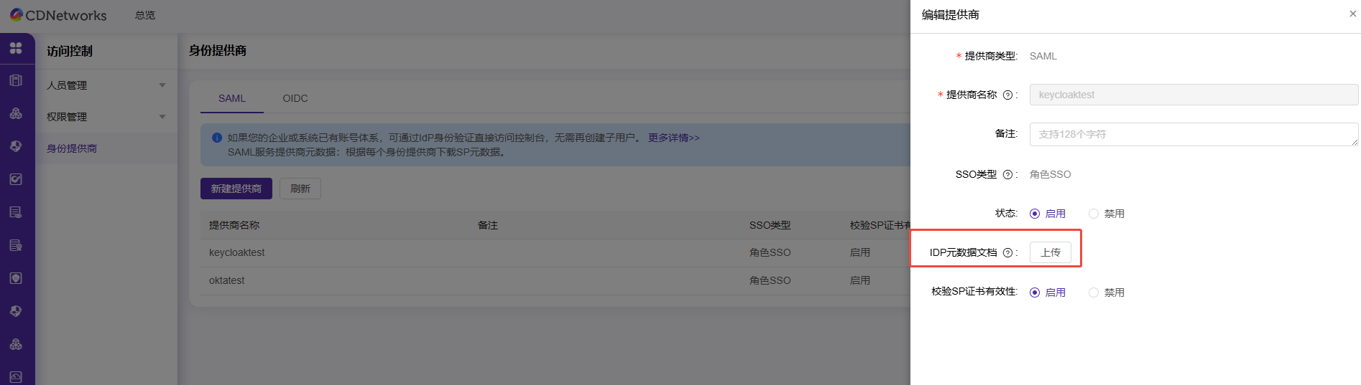Click the CDNetworks logo

coord(57,15)
